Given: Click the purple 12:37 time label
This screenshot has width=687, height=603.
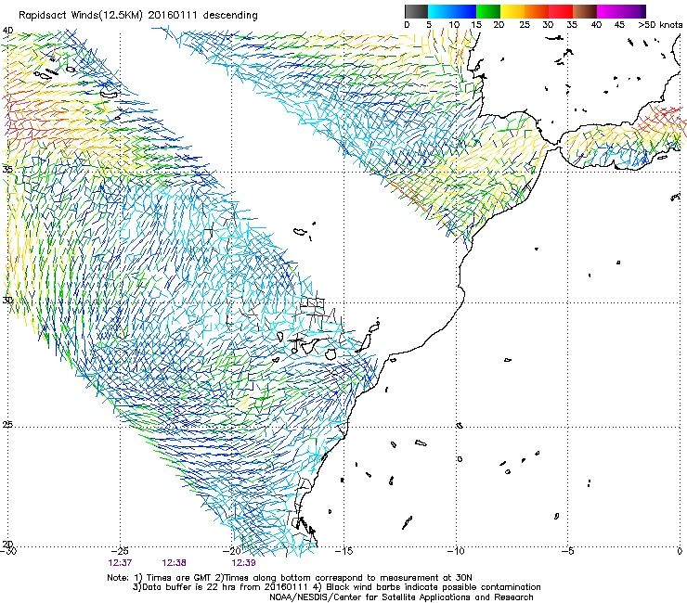Looking at the screenshot, I should pyautogui.click(x=120, y=563).
